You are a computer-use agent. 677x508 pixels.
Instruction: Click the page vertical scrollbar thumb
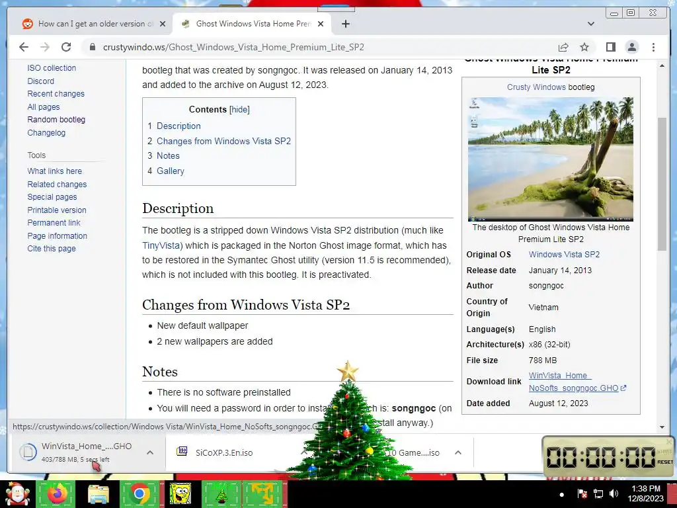tap(661, 184)
